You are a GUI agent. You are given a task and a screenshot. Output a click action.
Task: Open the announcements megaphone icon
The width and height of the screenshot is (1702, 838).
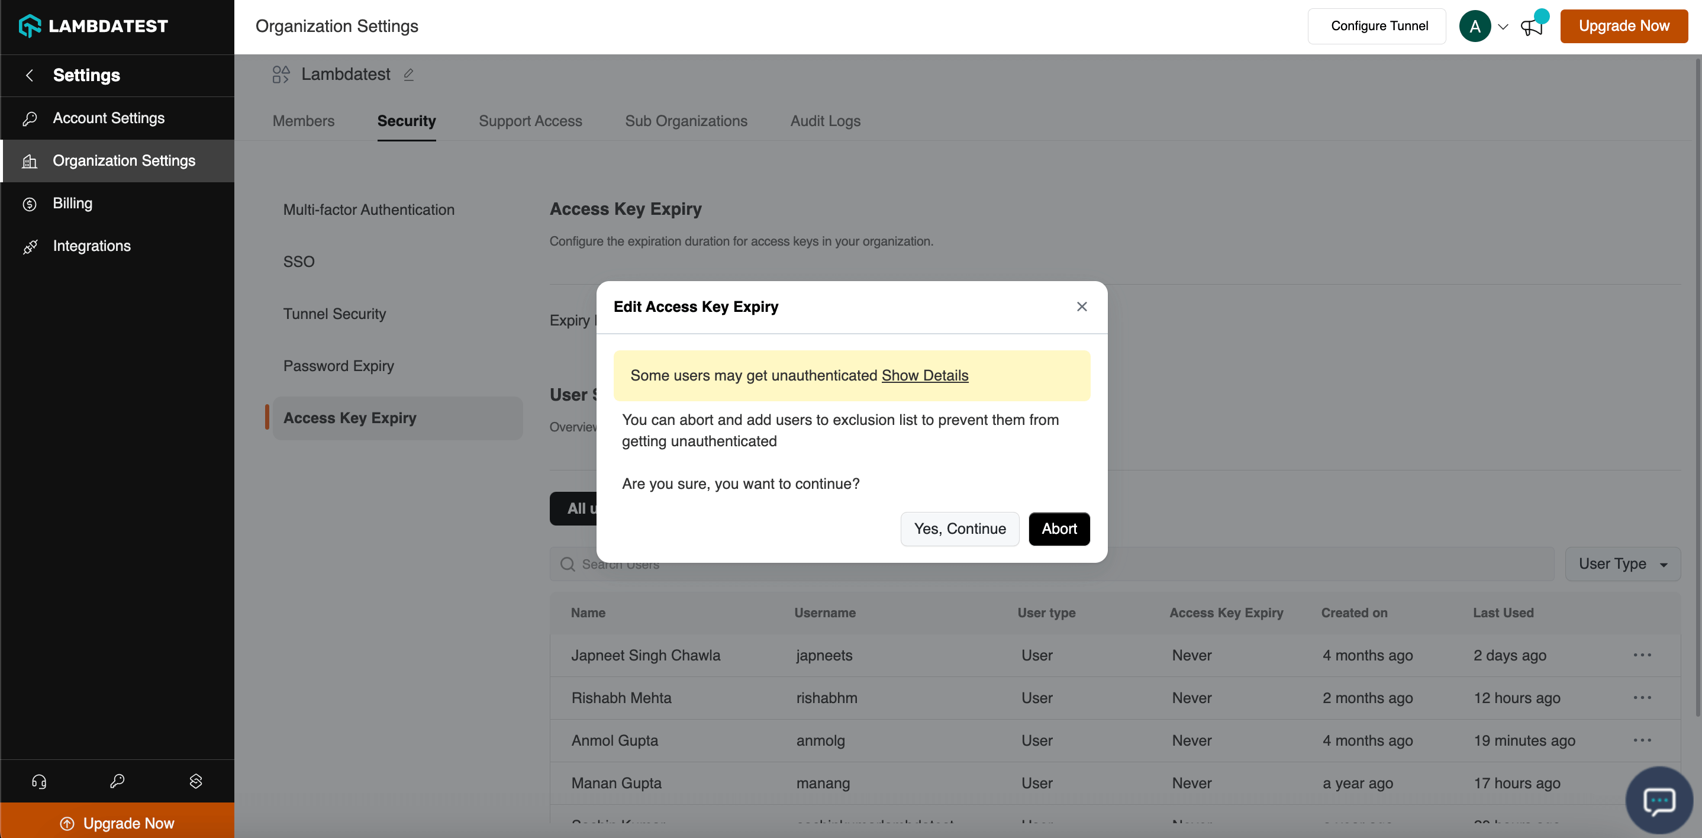pos(1531,27)
